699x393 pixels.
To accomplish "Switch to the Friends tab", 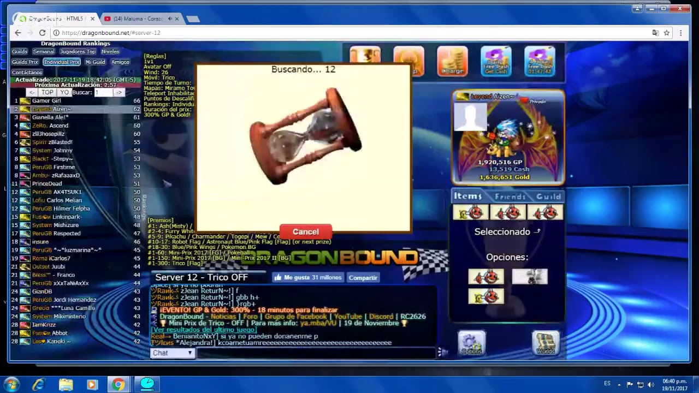I will [510, 196].
